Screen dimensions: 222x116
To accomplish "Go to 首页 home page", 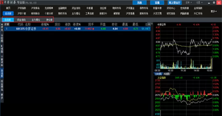I will coord(8,8).
